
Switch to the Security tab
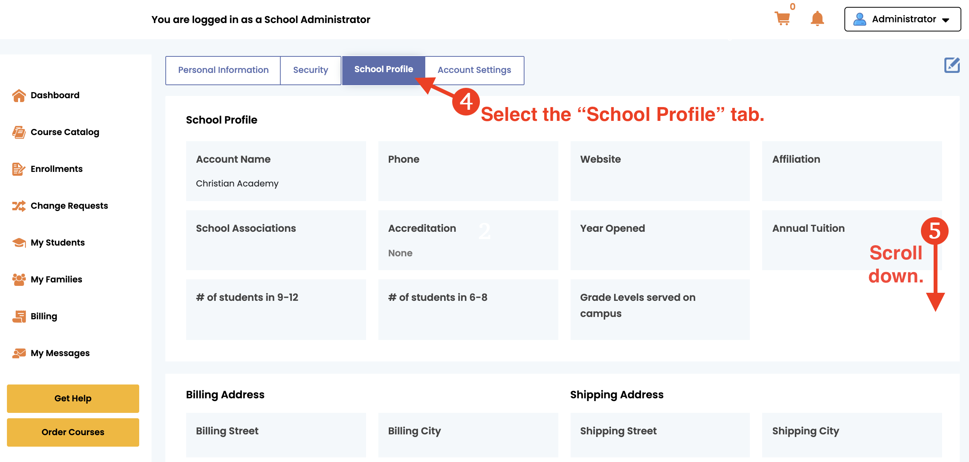tap(310, 70)
